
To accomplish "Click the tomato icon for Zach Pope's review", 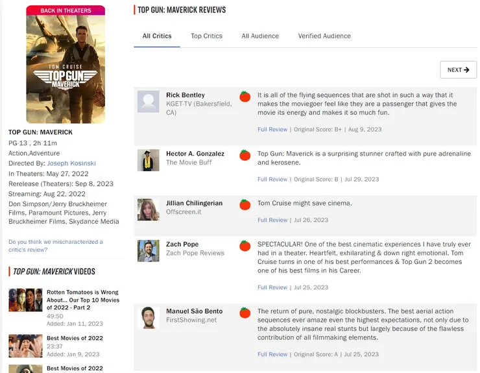I will 245,246.
